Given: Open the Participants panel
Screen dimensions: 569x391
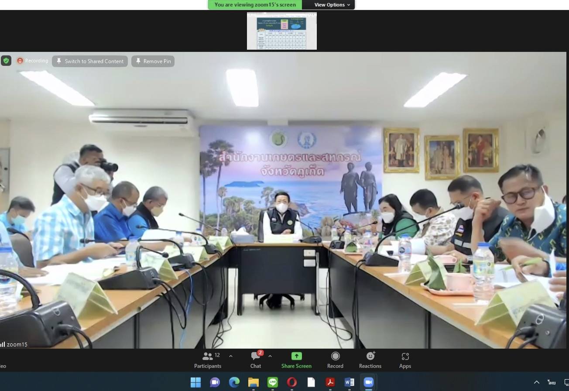Looking at the screenshot, I should [208, 360].
